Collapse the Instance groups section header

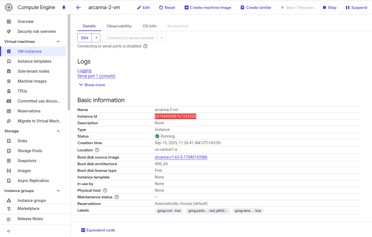(x=58, y=191)
